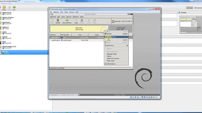This screenshot has width=202, height=113.
Task: Open the Help menu in GParted
Action: point(82,17)
